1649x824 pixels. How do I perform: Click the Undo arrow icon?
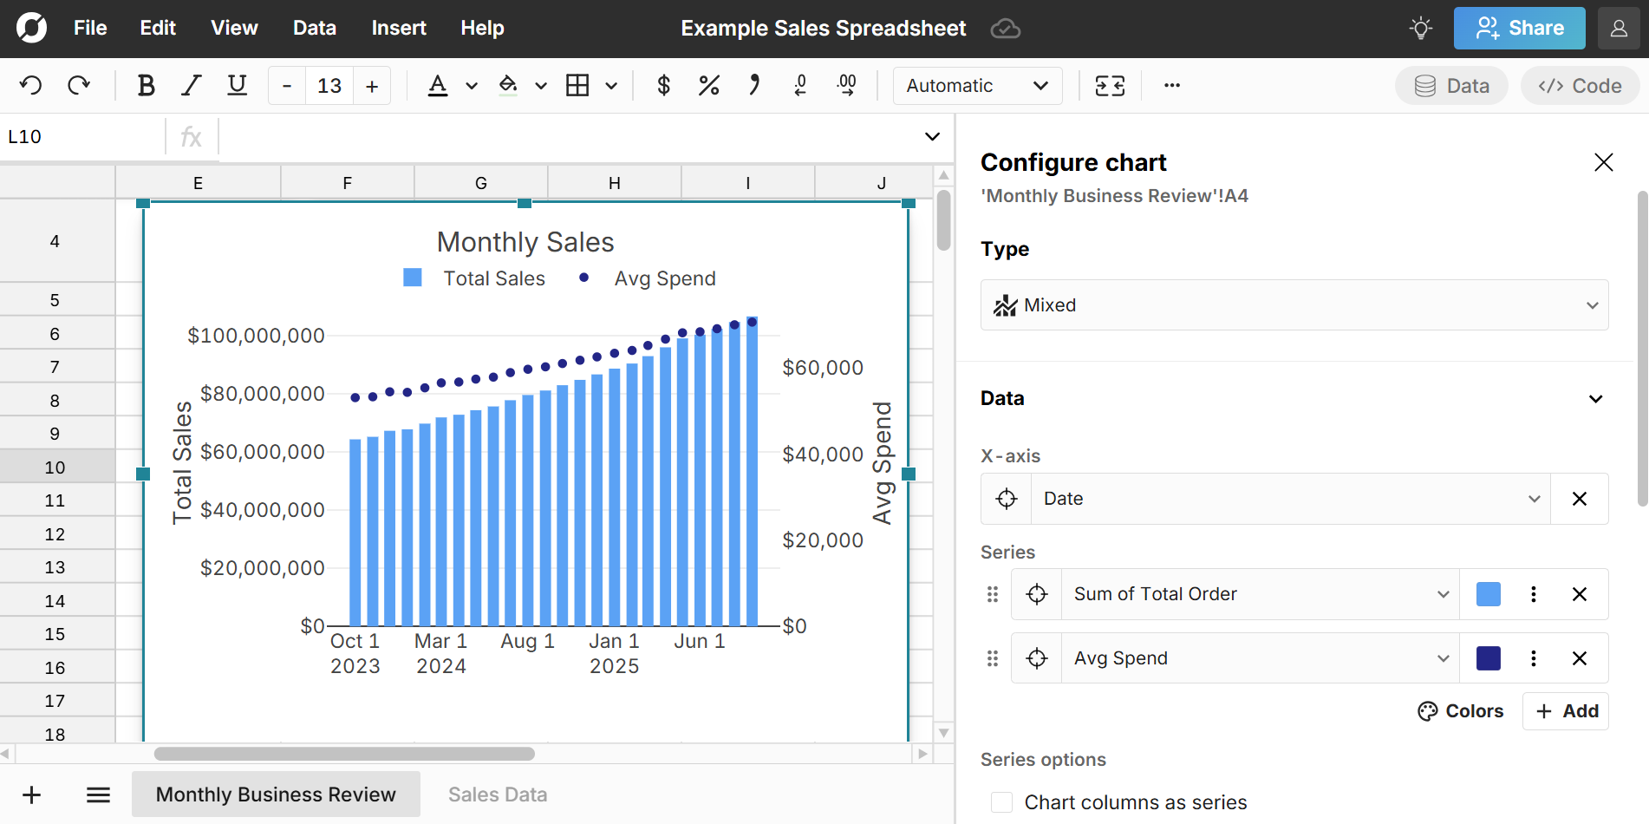[x=30, y=85]
